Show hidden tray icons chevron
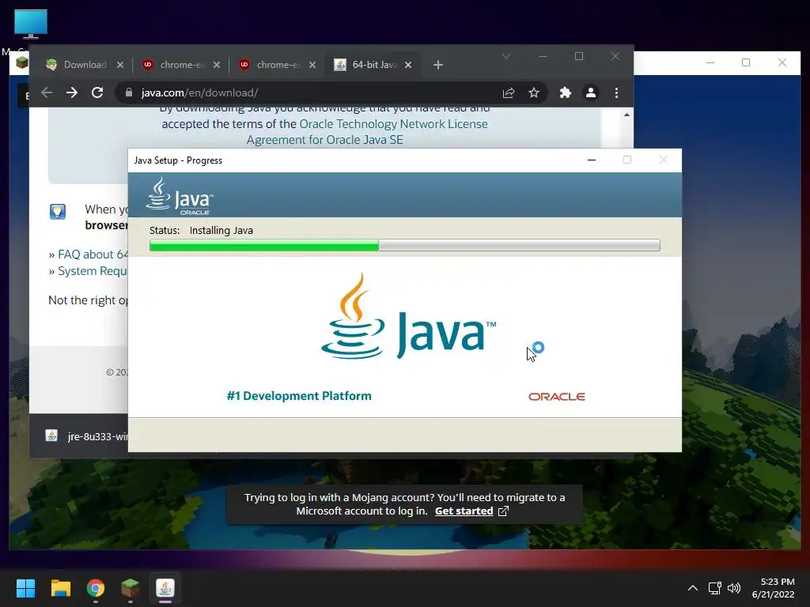This screenshot has height=607, width=810. pos(693,588)
